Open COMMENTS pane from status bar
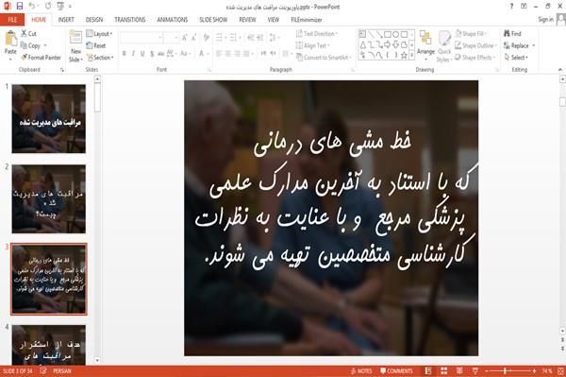 [396, 371]
